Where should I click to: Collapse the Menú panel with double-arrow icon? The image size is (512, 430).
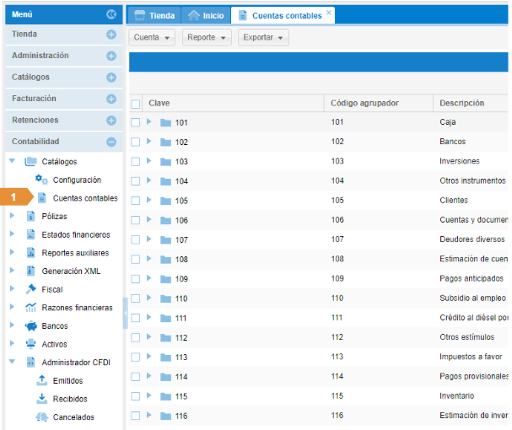click(x=110, y=14)
